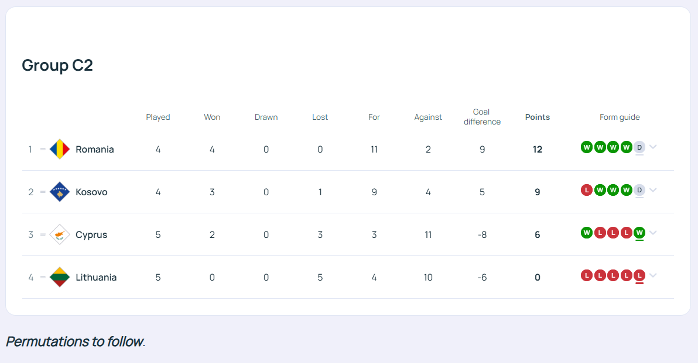Click the Points column header
Image resolution: width=698 pixels, height=363 pixels.
537,117
